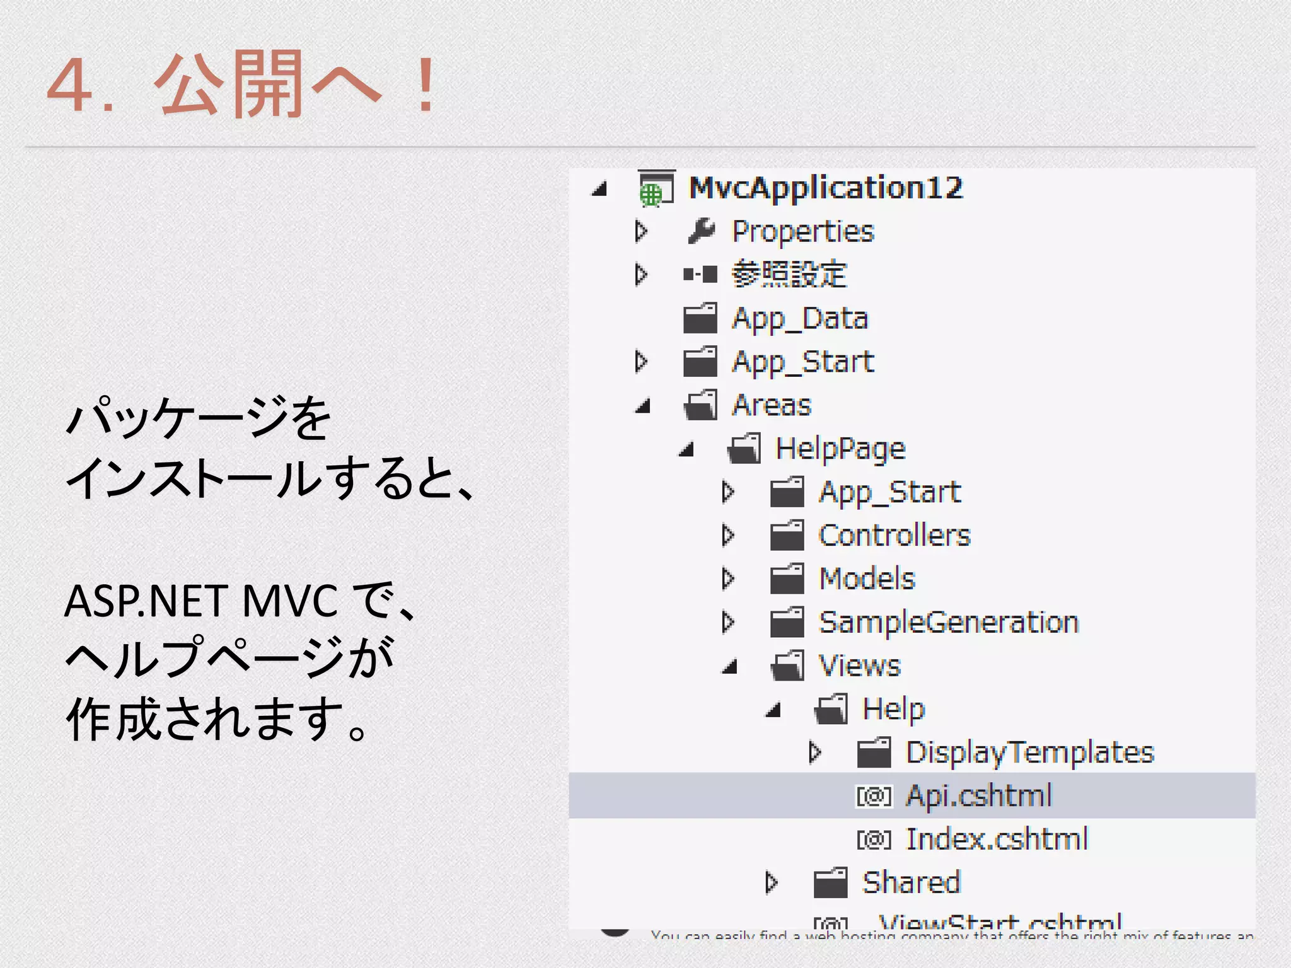Click the Areas open folder icon
Screen dimensions: 1291x968
(700, 405)
